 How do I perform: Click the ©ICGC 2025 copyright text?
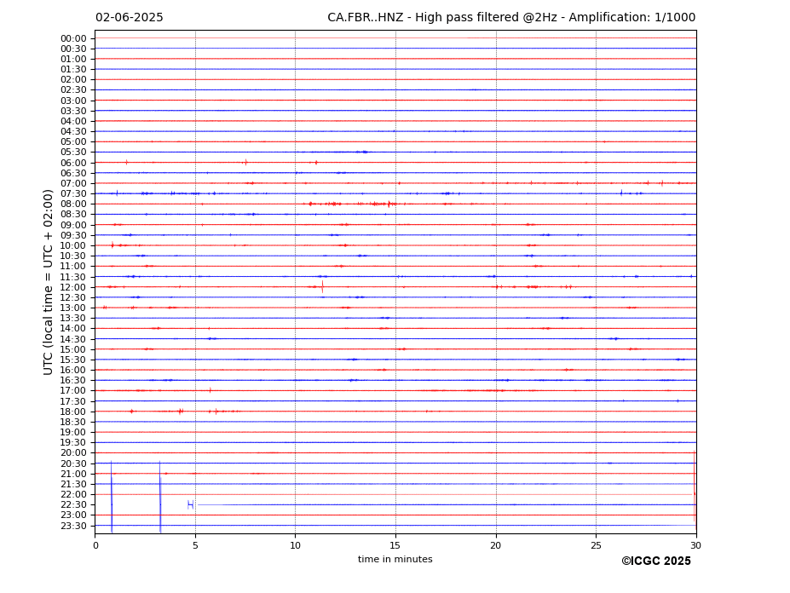click(x=656, y=561)
